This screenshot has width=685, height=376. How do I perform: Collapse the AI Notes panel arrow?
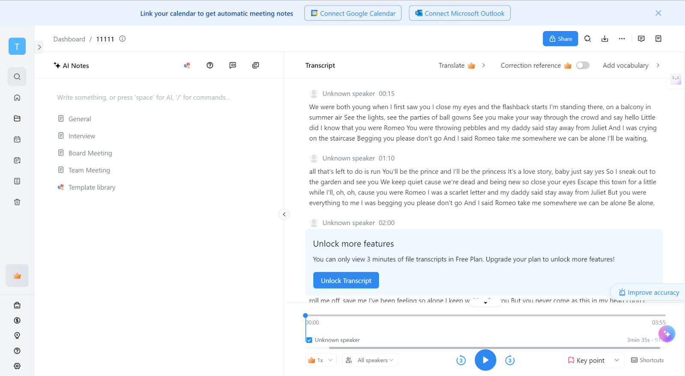pyautogui.click(x=284, y=214)
